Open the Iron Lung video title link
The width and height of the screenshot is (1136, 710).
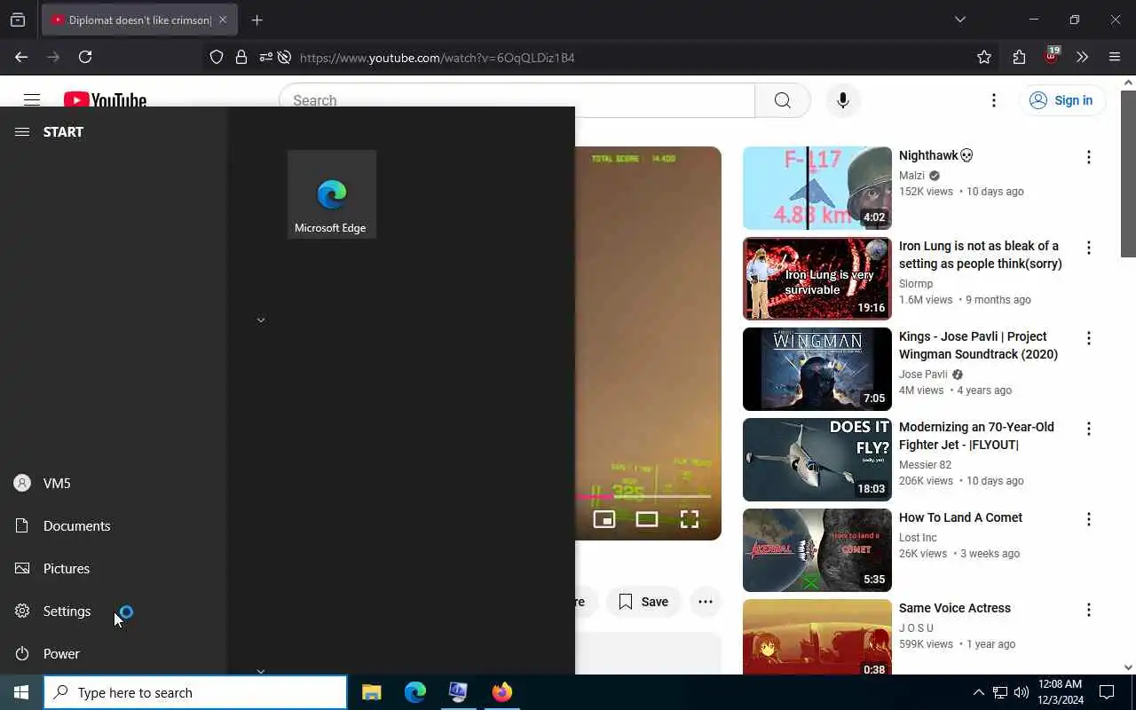point(980,255)
